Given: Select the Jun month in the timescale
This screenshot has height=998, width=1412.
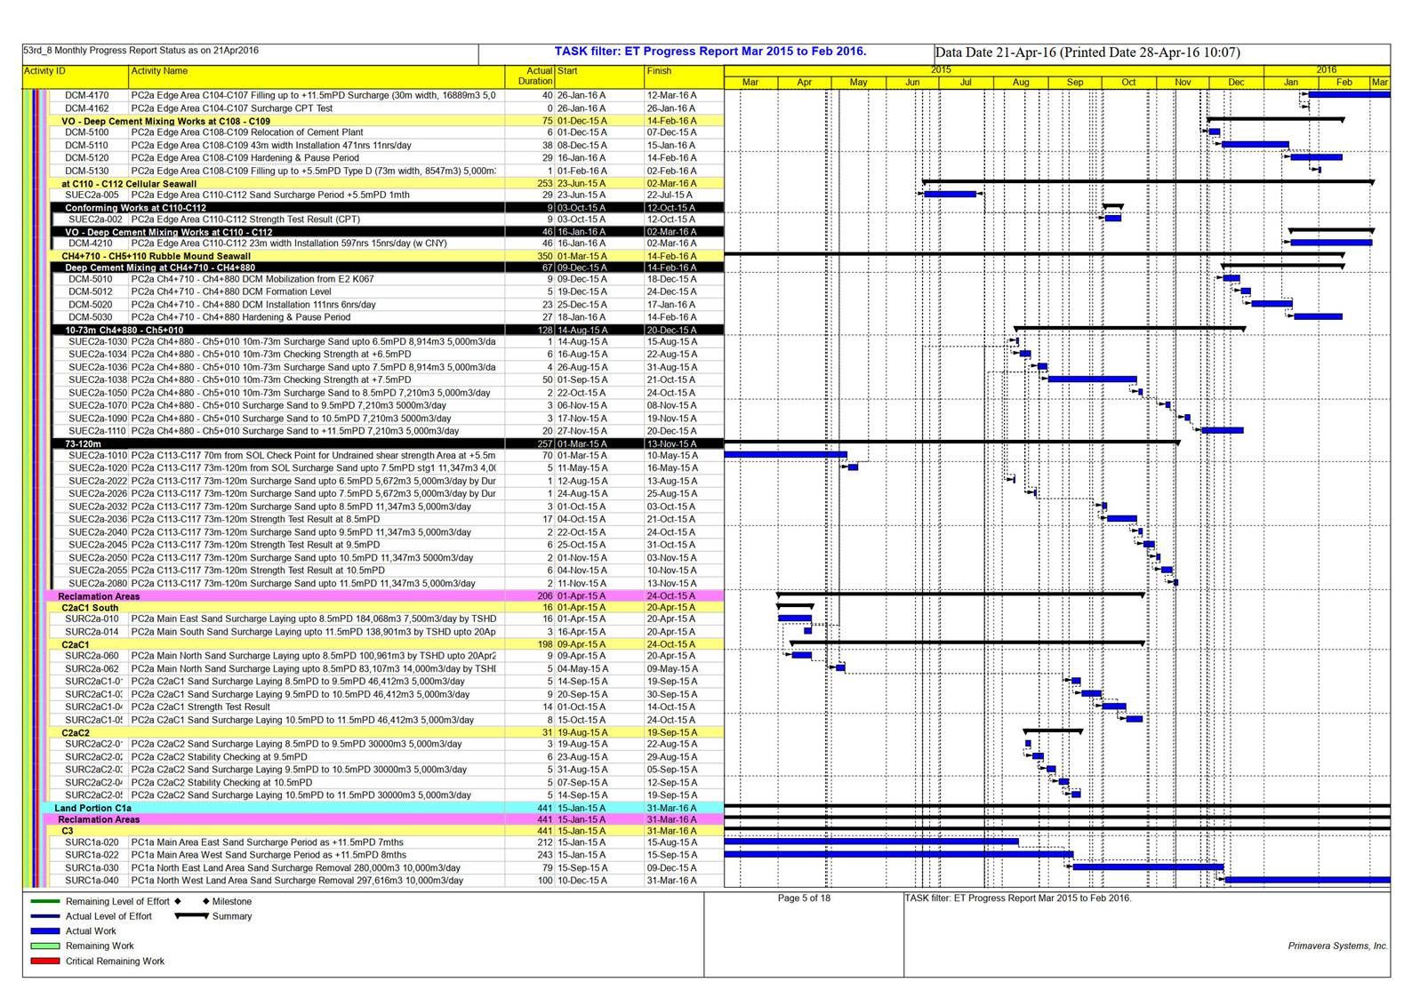Looking at the screenshot, I should coord(912,83).
